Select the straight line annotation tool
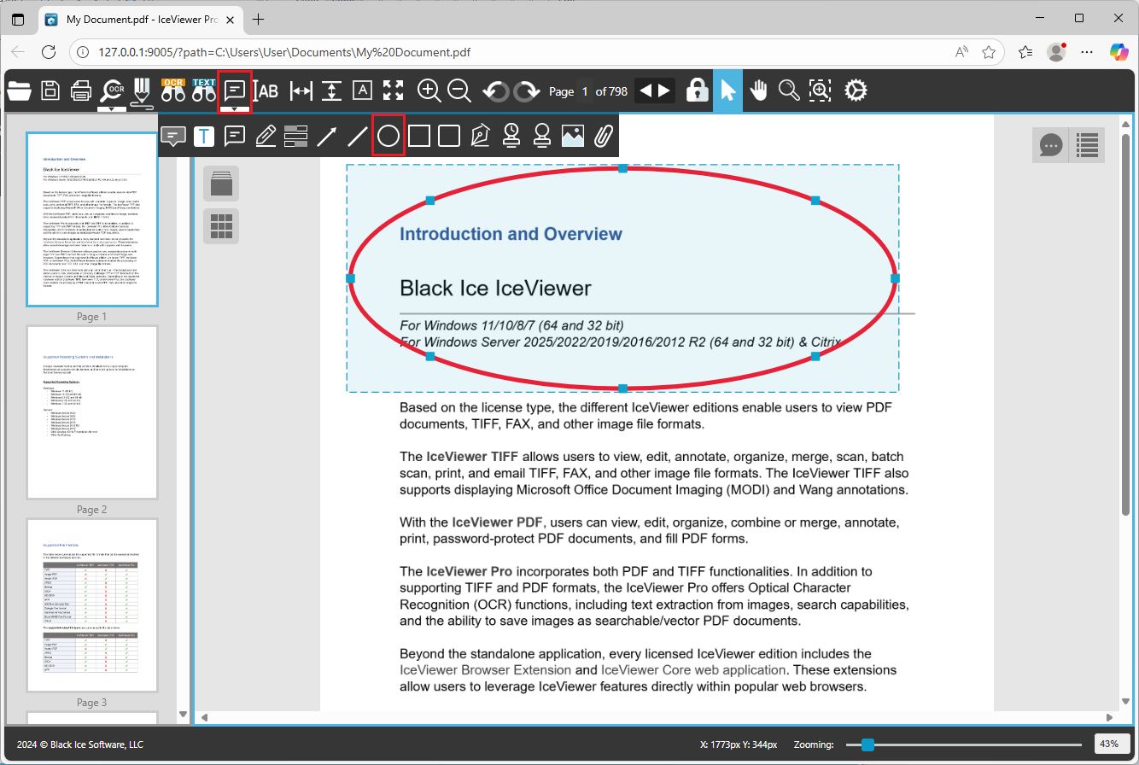Viewport: 1139px width, 765px height. 358,137
